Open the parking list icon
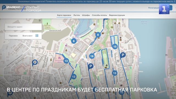The image size is (176, 99). [37, 36]
